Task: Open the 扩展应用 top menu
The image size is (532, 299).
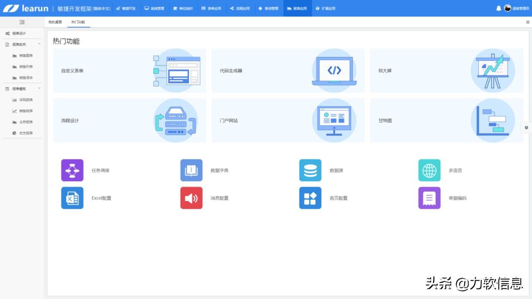Action: pyautogui.click(x=326, y=8)
